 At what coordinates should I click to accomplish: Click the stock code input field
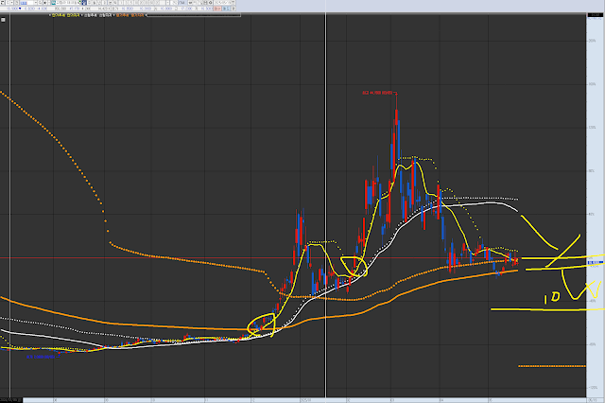pyautogui.click(x=27, y=3)
